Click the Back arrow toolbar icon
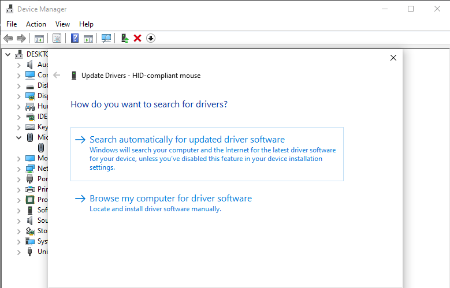Viewport: 450px width, 288px height. (8, 38)
